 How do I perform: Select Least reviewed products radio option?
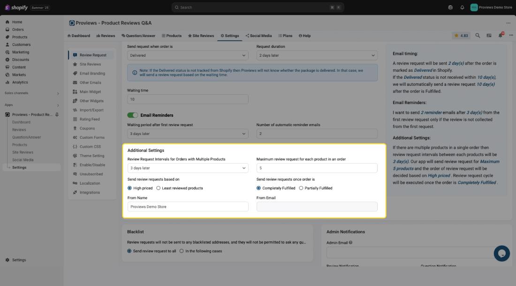[159, 188]
